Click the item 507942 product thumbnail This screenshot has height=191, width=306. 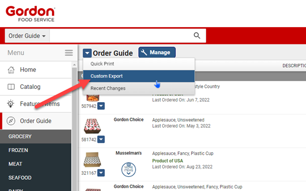pos(93,98)
